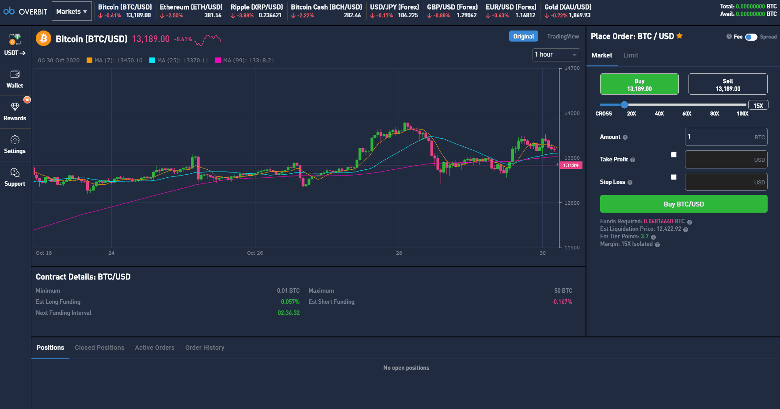Select EUR/USD (Forex) in ticker bar
Screen dimensions: 780x409
pyautogui.click(x=511, y=11)
